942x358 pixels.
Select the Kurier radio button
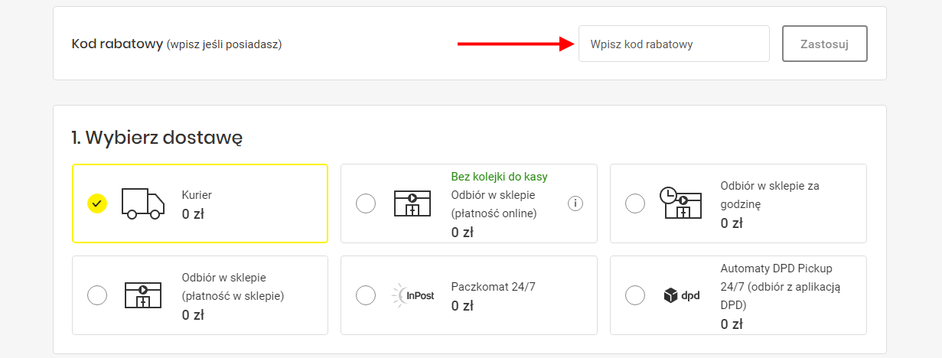point(97,203)
